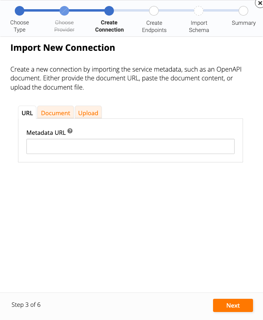Viewport: 263px width, 320px height.
Task: Switch to the Document tab
Action: [55, 113]
